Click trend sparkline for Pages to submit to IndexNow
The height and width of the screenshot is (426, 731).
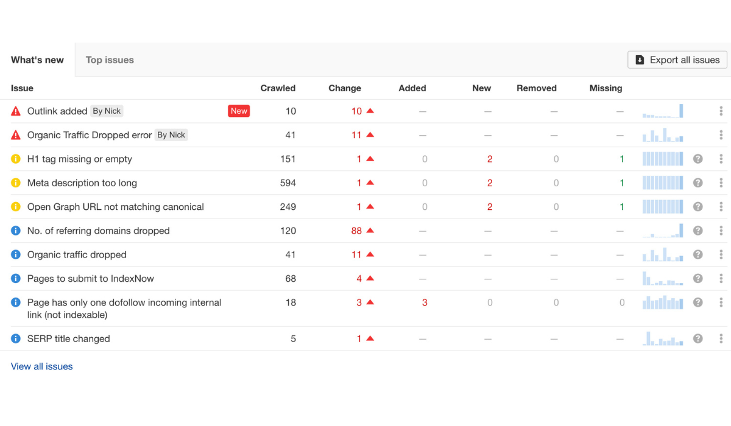(663, 278)
